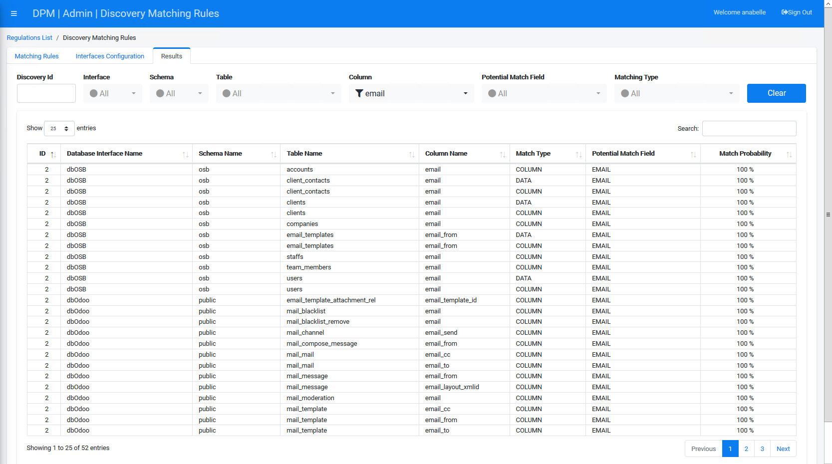Click the Sign Out icon link
Viewport: 832px width, 464px height.
pos(797,12)
